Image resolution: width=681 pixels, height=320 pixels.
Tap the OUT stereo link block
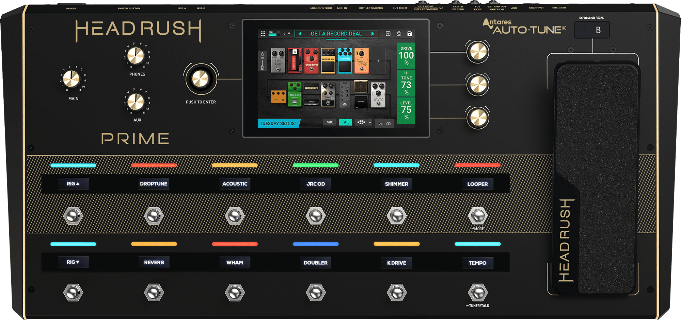pyautogui.click(x=385, y=124)
